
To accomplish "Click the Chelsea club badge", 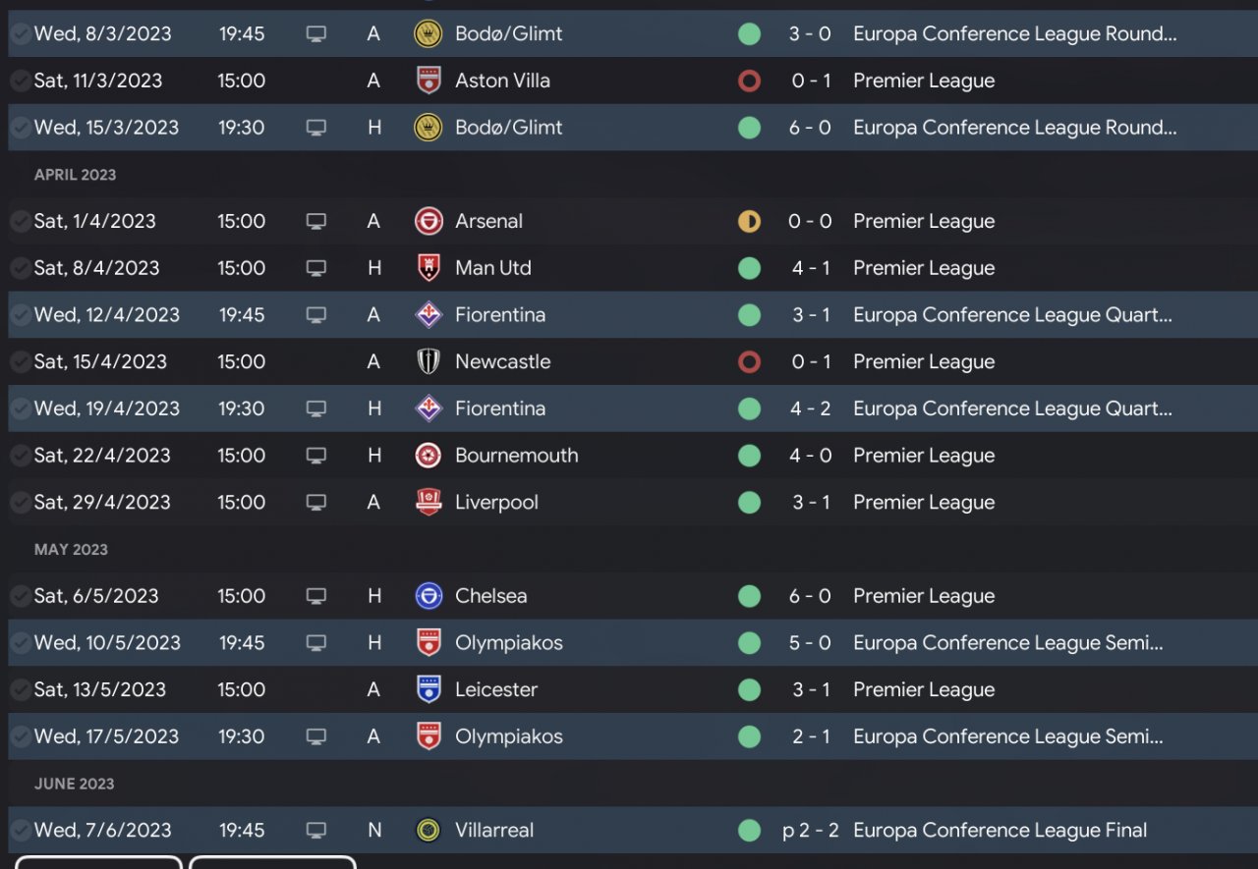I will (429, 596).
